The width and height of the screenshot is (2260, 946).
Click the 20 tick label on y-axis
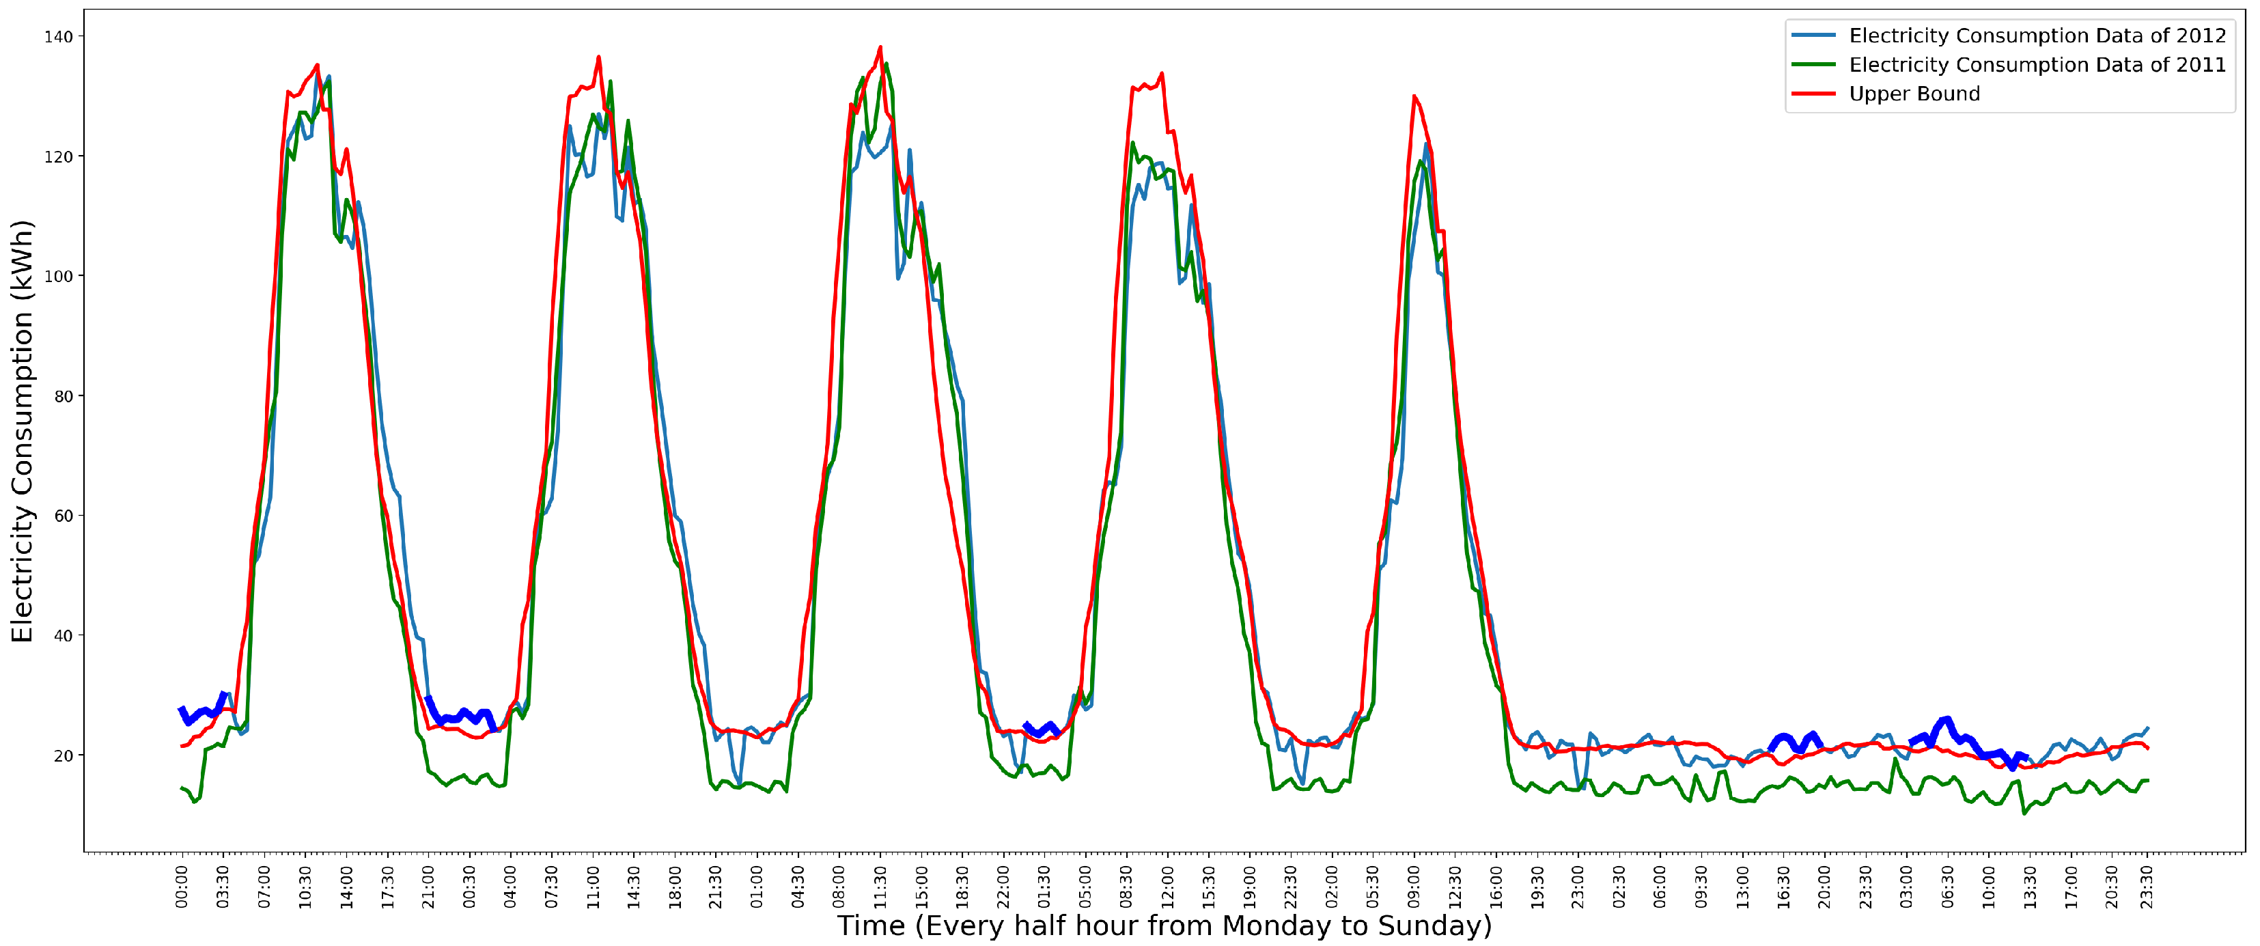coord(63,755)
